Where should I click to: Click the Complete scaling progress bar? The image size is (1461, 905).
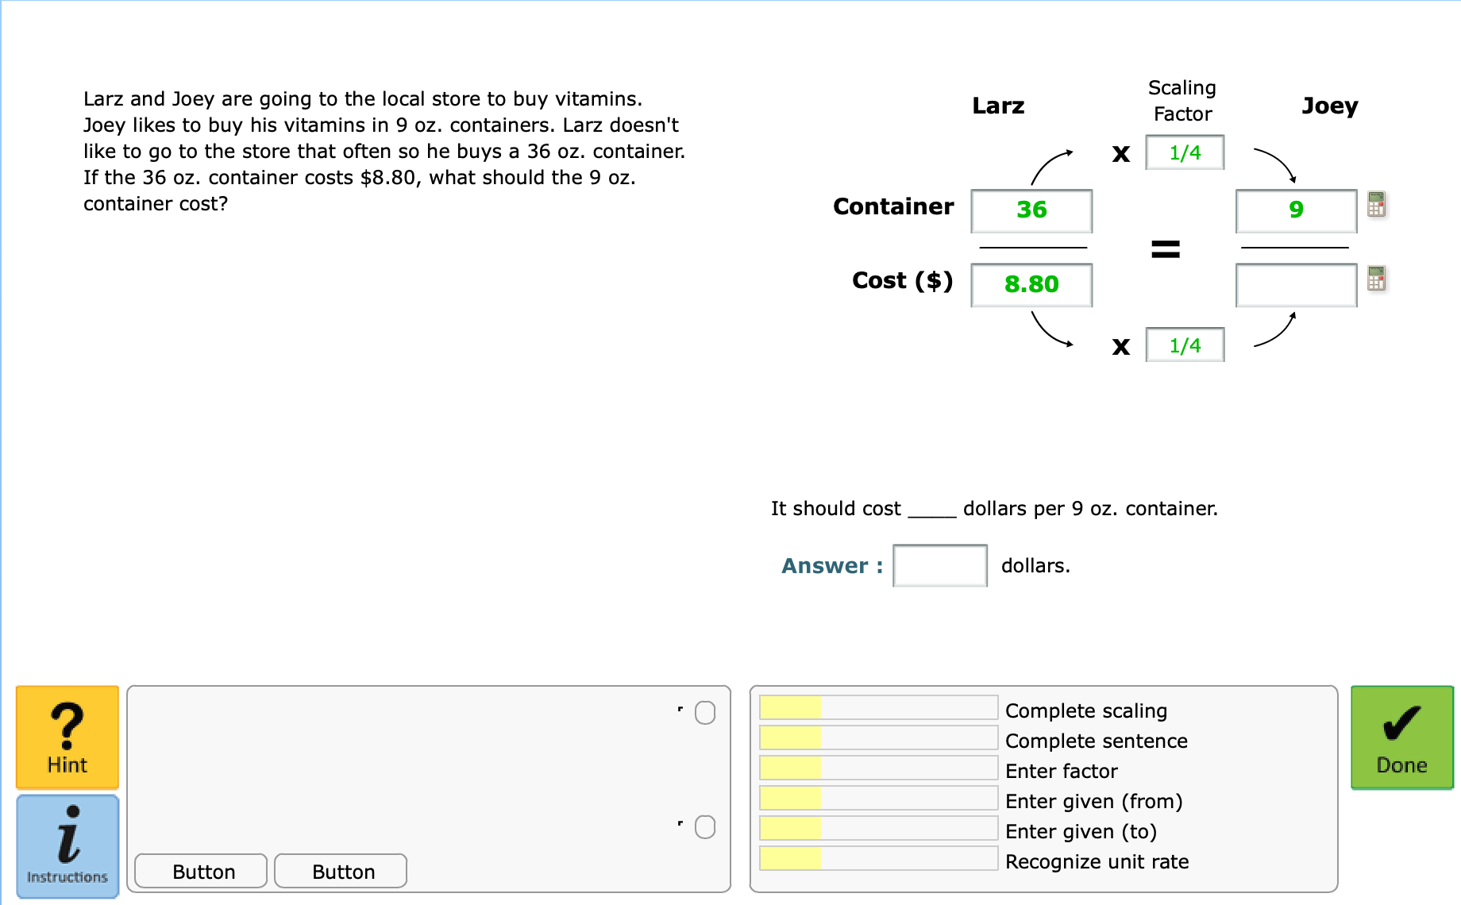[x=878, y=707]
